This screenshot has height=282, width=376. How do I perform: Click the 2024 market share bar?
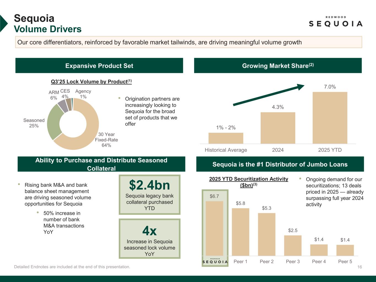pyautogui.click(x=278, y=128)
